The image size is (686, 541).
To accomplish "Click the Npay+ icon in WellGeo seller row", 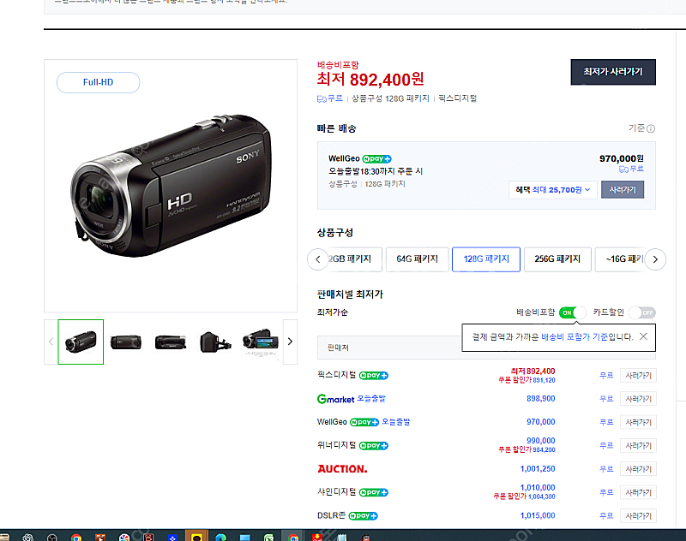I will (364, 422).
